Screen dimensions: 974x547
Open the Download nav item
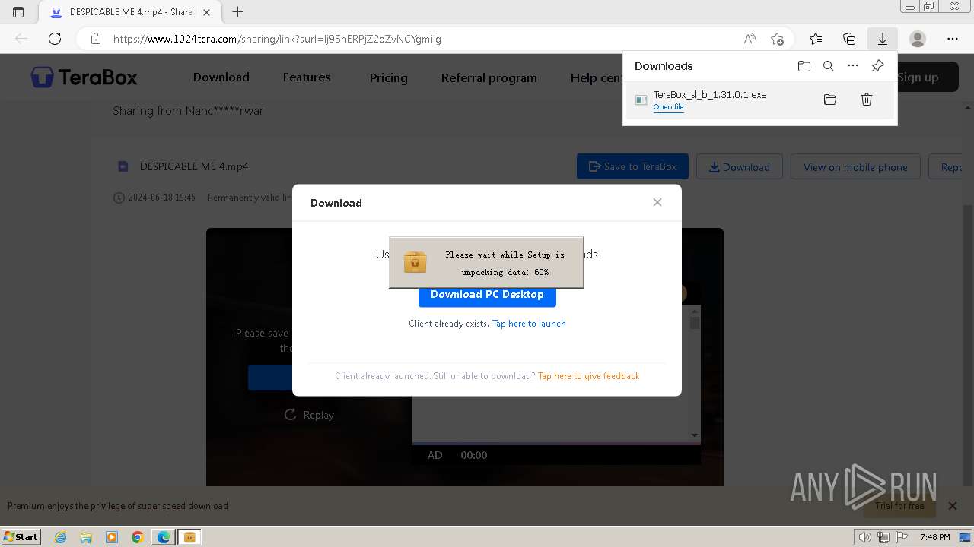pos(221,77)
